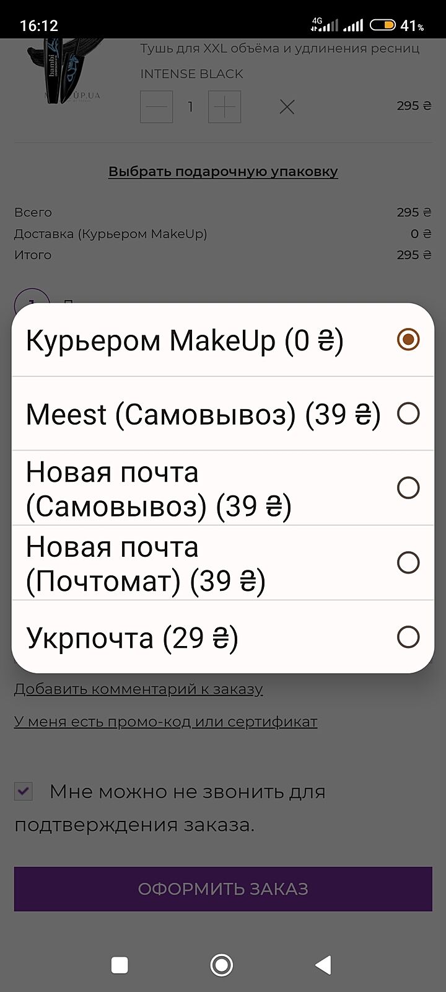Decrease mascara quantity with minus button
446x992 pixels.
tap(156, 107)
